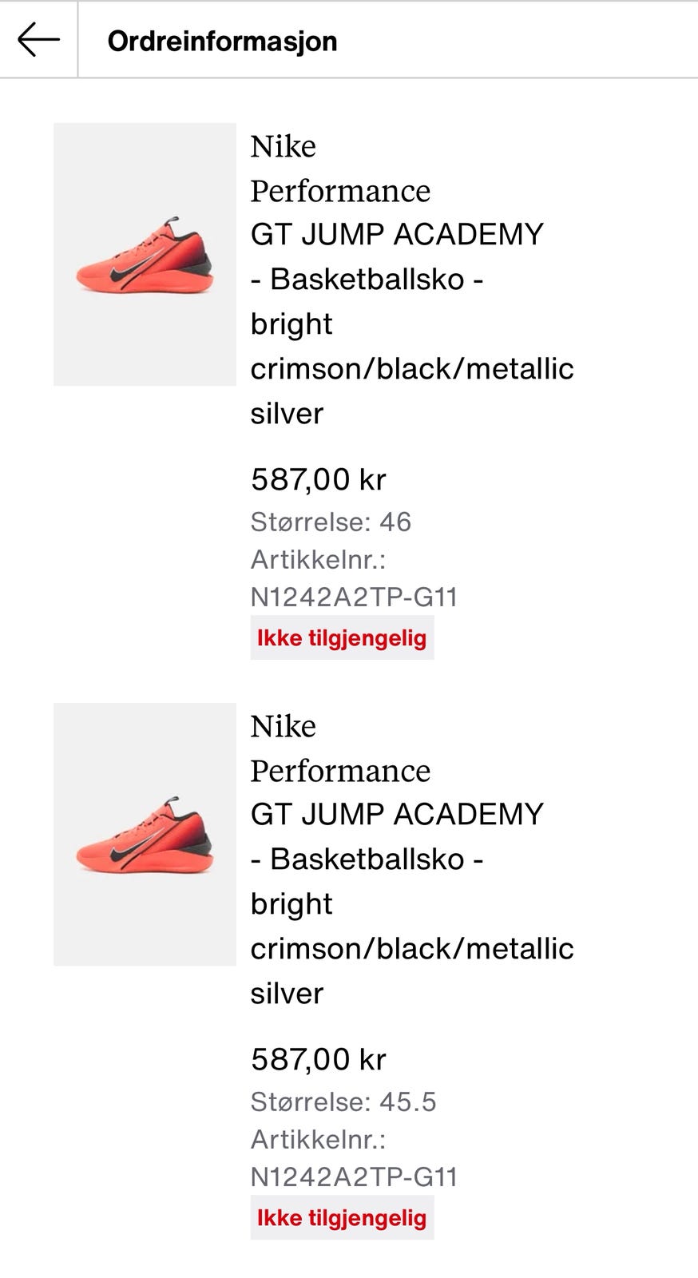Tap the first 'Ikke tilgjengelig' badge
This screenshot has width=698, height=1278.
(x=342, y=637)
